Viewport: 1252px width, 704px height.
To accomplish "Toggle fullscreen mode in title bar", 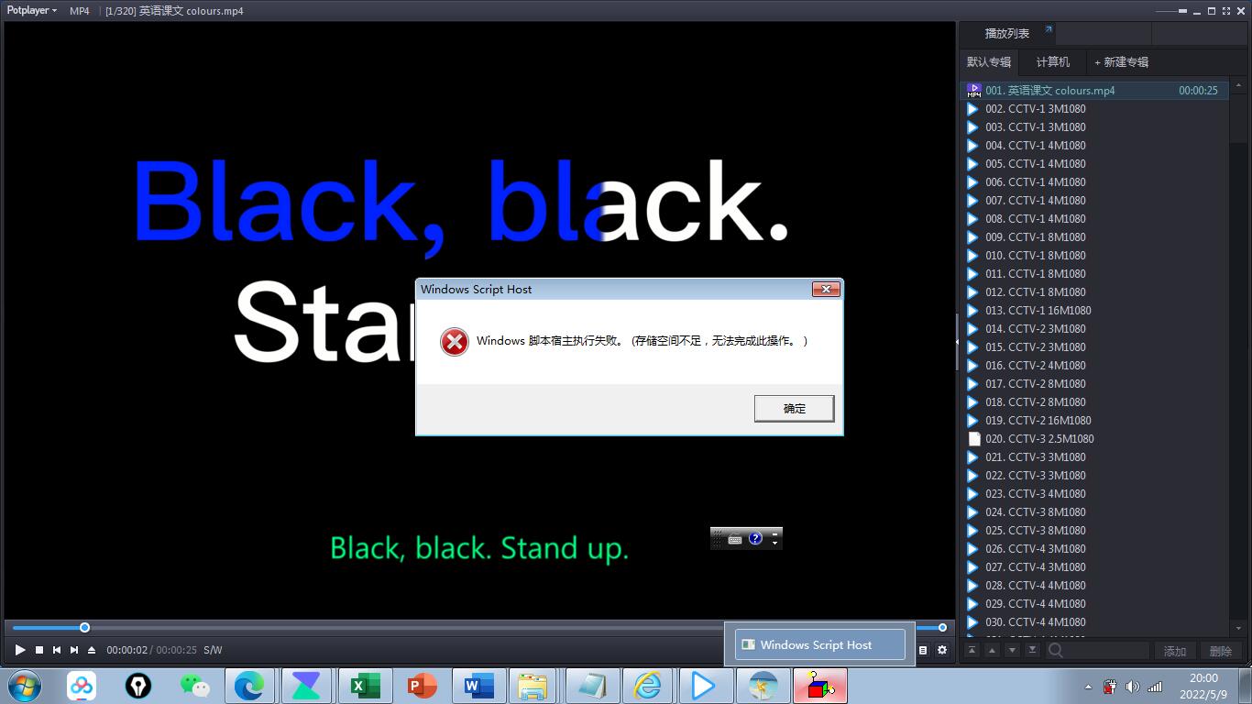I will [x=1225, y=11].
